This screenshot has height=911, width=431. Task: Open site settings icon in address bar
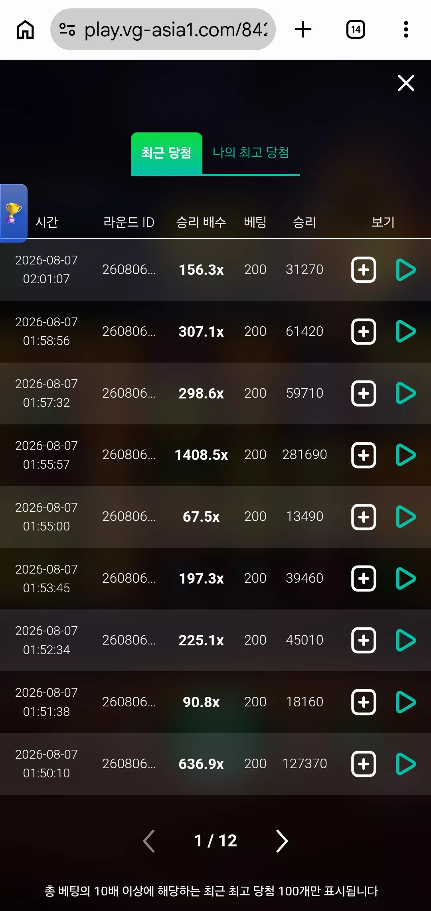click(x=67, y=30)
